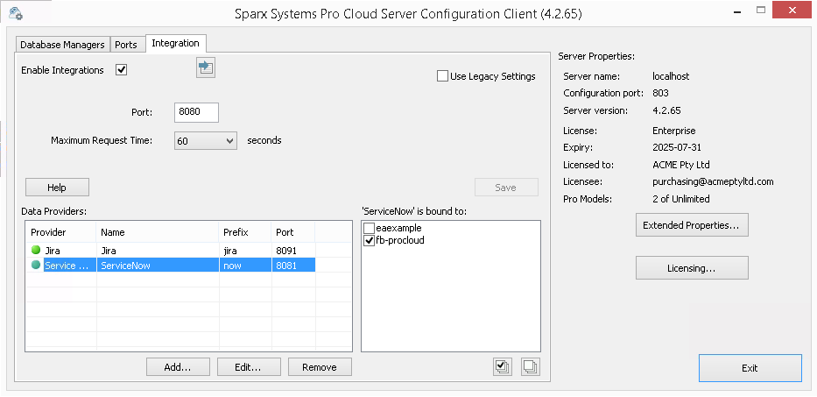The width and height of the screenshot is (817, 397).
Task: Open the Licensing... dialog
Action: coord(691,268)
